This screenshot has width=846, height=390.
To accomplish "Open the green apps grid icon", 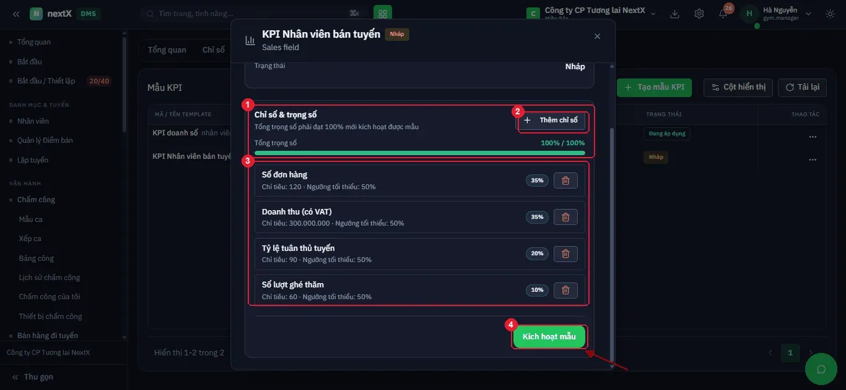I will (382, 14).
